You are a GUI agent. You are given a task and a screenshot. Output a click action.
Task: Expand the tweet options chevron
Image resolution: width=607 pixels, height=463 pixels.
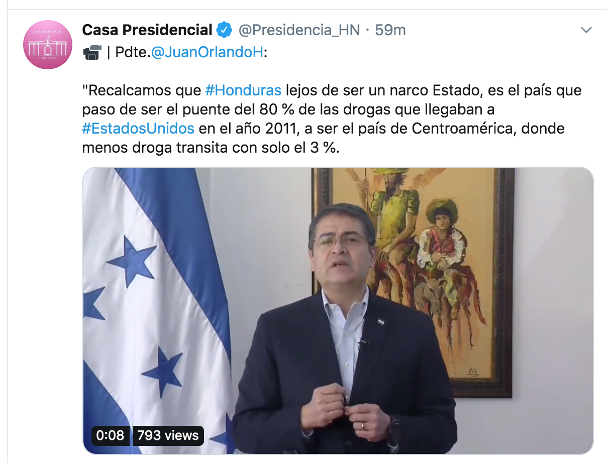[586, 30]
